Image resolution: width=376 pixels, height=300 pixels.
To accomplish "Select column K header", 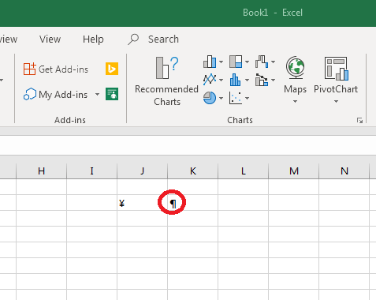I will [192, 171].
